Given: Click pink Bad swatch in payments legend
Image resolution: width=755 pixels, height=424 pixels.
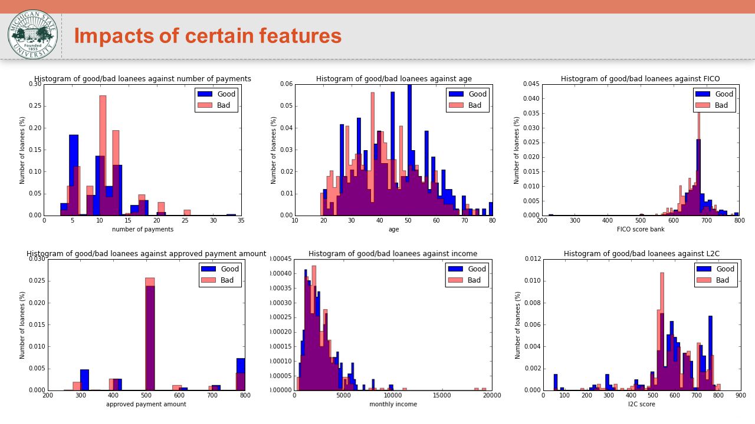Looking at the screenshot, I should click(206, 105).
